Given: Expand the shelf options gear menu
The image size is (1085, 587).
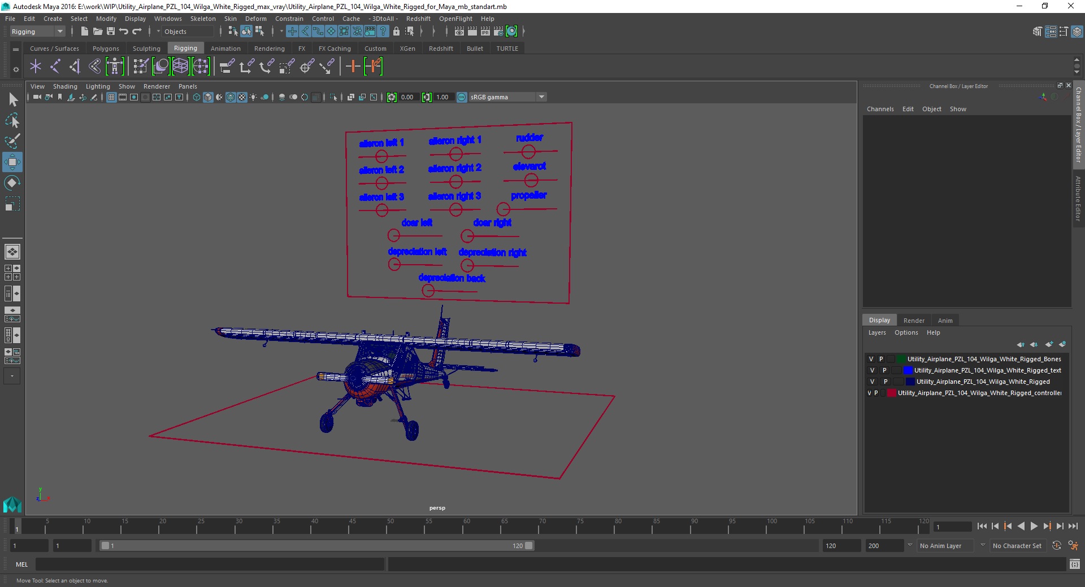Looking at the screenshot, I should (x=16, y=70).
